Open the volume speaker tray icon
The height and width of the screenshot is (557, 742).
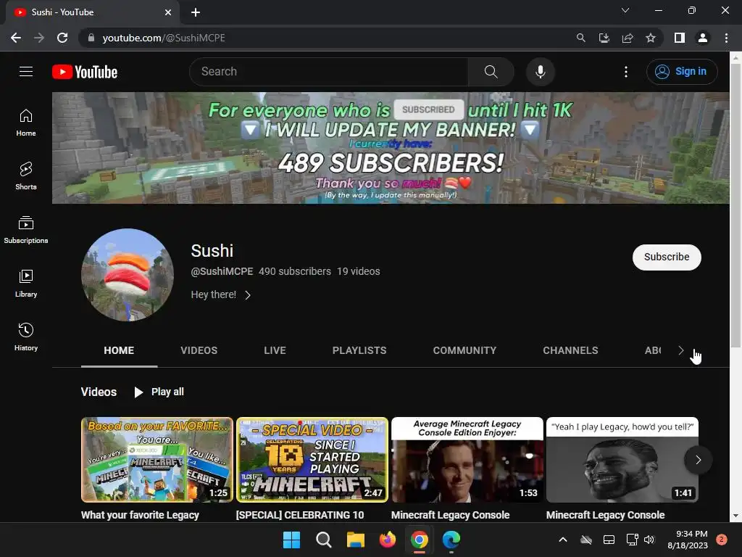click(x=649, y=540)
